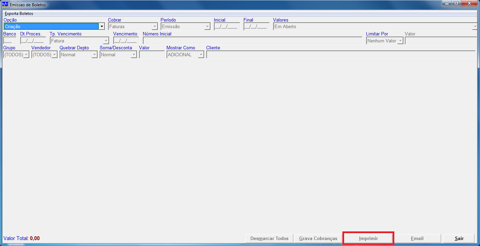This screenshot has height=246, width=480.
Task: Click the Final date field
Action: 256,26
